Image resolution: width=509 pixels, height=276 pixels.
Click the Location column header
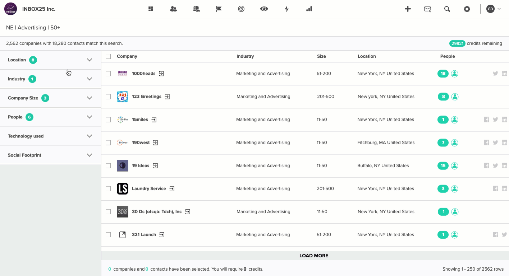[367, 56]
